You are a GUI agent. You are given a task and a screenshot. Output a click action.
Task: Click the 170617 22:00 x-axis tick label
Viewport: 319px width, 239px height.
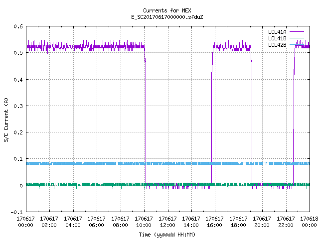tap(286, 222)
